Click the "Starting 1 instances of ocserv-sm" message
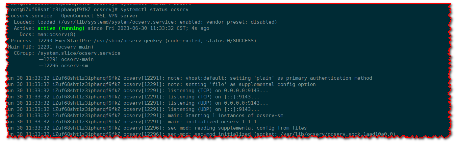This screenshot has width=457, height=144. [234, 115]
